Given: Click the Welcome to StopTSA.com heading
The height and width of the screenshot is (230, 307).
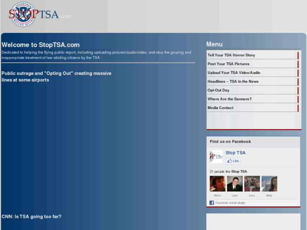Looking at the screenshot, I should (41, 45).
